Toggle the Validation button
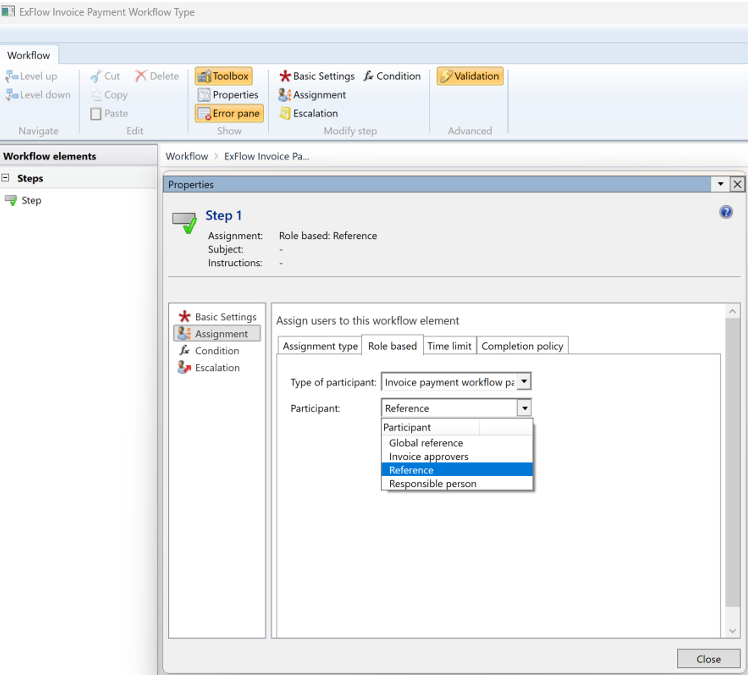This screenshot has width=748, height=675. click(x=470, y=76)
